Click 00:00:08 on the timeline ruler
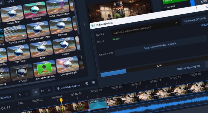The image size is (208, 113). (x=97, y=91)
